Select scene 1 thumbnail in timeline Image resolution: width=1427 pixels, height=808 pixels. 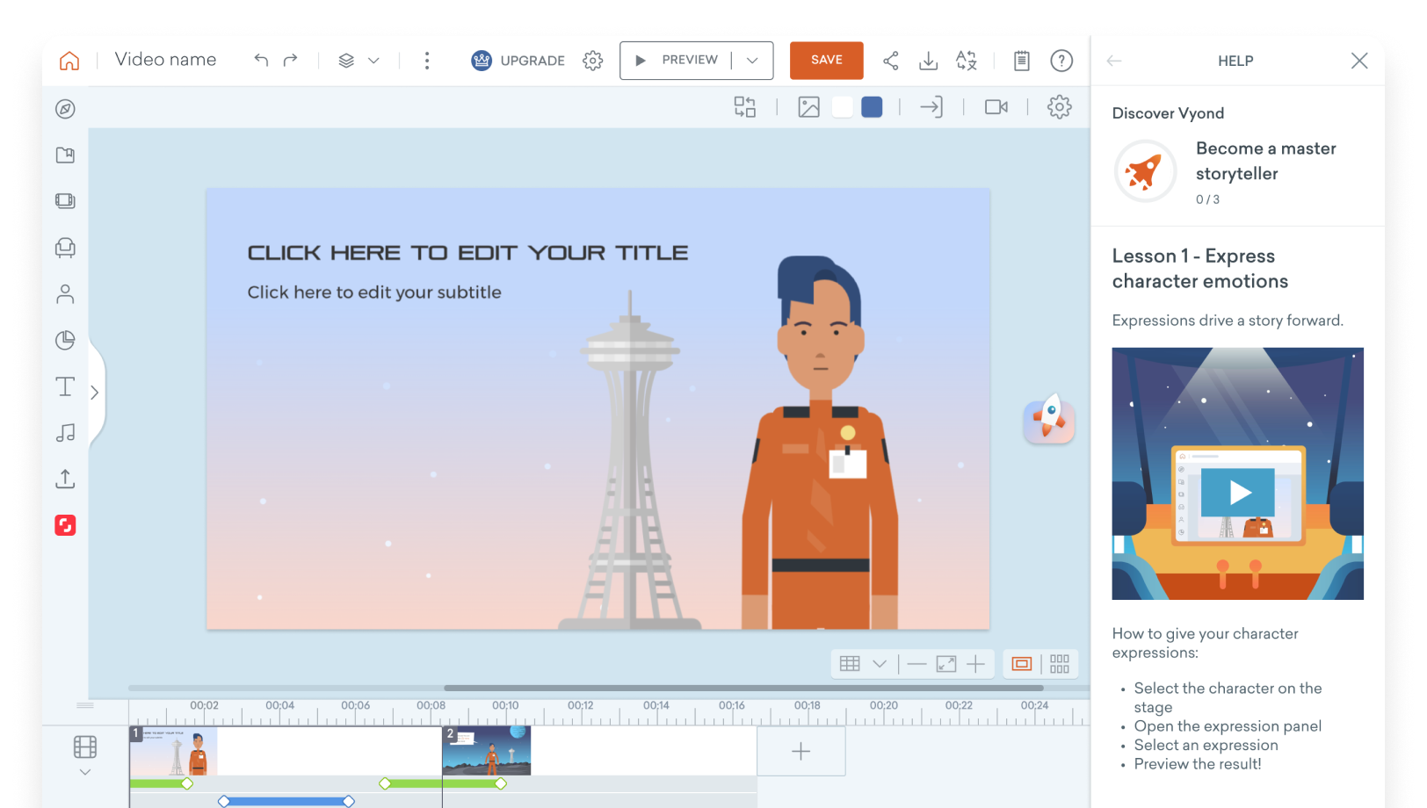pos(173,751)
